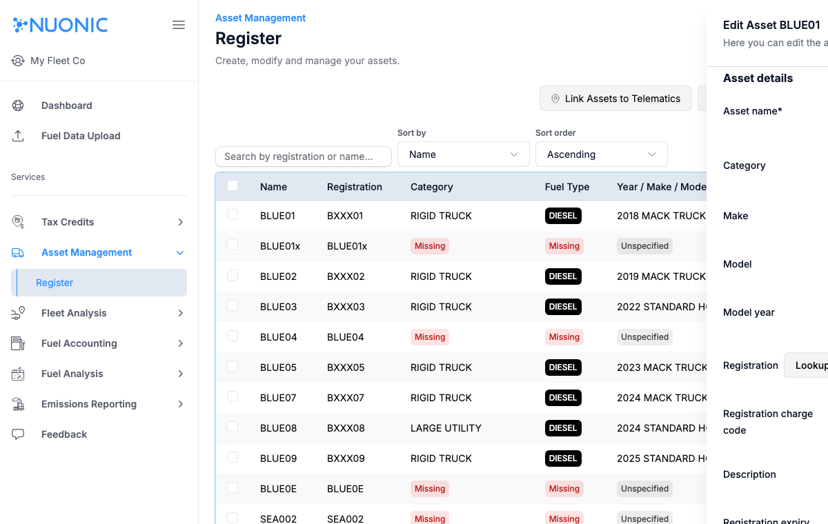
Task: Click the NUONIC logo
Action: pyautogui.click(x=60, y=24)
